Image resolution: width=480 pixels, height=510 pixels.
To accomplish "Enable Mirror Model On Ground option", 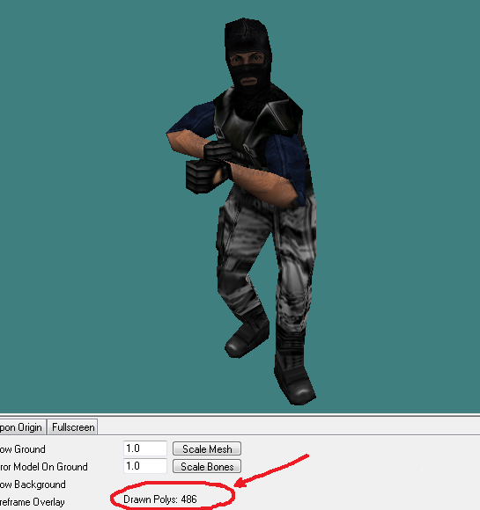I will tap(44, 467).
